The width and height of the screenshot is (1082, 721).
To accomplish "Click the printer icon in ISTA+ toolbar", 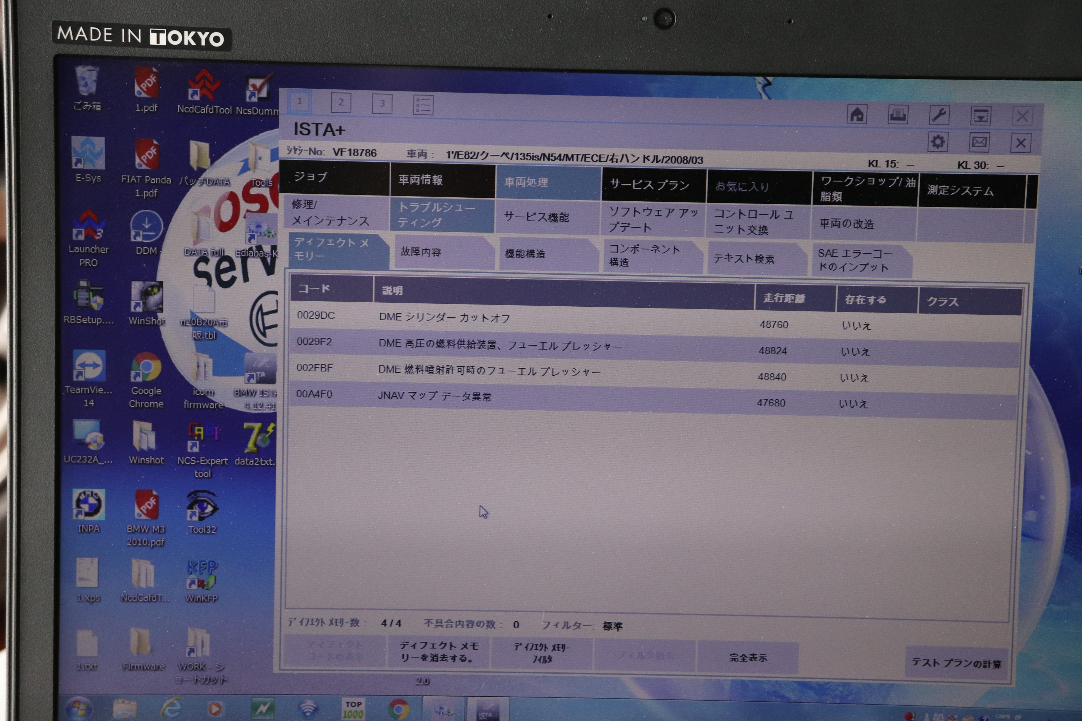I will pos(898,114).
